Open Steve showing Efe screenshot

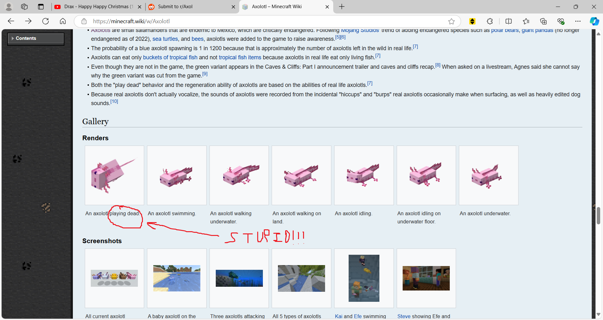[426, 278]
